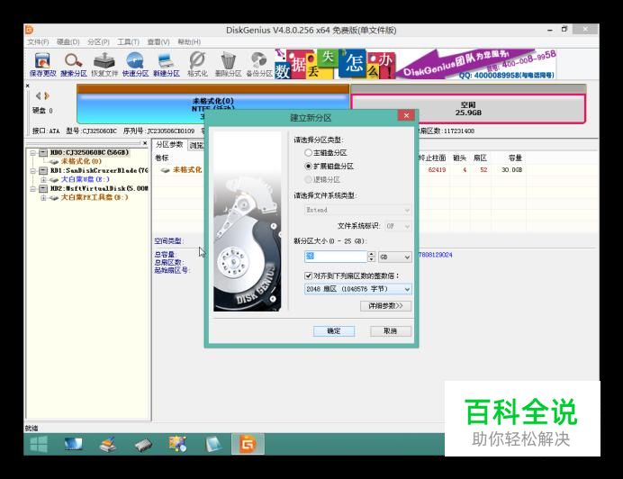Select Extended Partition (扩展磁盘分区) radio button
This screenshot has width=623, height=479.
click(x=308, y=167)
